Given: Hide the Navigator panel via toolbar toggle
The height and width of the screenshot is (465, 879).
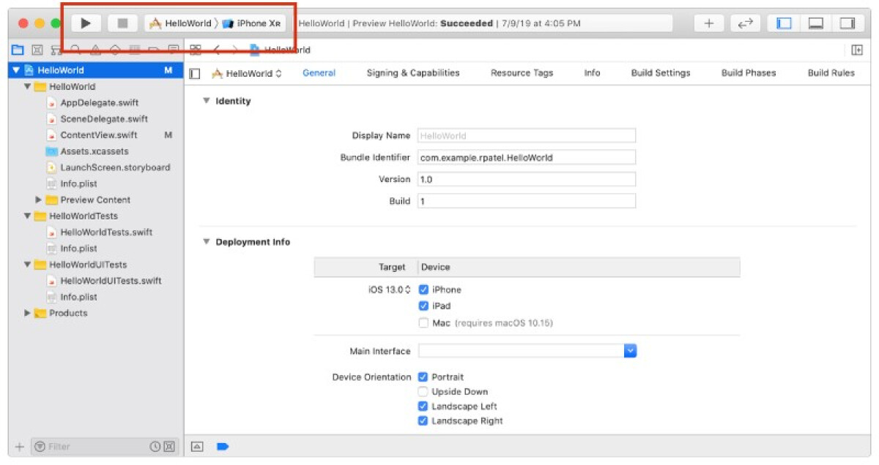Looking at the screenshot, I should coord(783,23).
